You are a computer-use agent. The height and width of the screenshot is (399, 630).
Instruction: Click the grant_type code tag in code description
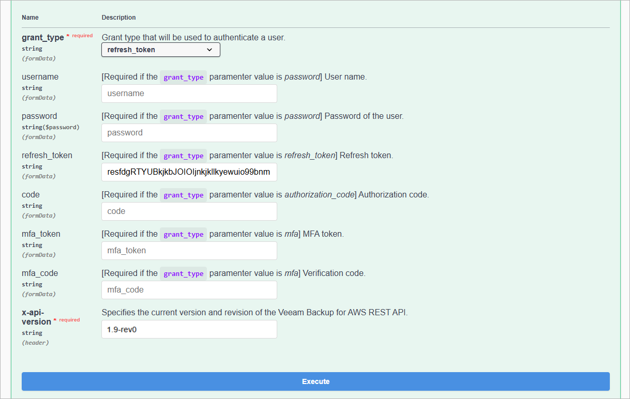point(184,195)
